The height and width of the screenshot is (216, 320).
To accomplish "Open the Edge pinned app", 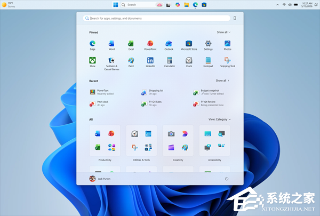I will click(x=92, y=45).
